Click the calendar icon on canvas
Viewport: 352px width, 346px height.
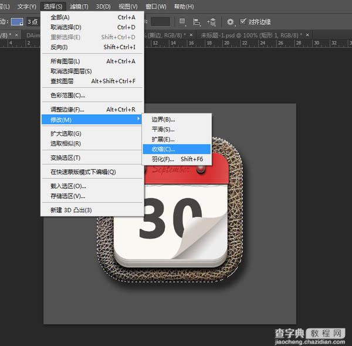pyautogui.click(x=170, y=209)
